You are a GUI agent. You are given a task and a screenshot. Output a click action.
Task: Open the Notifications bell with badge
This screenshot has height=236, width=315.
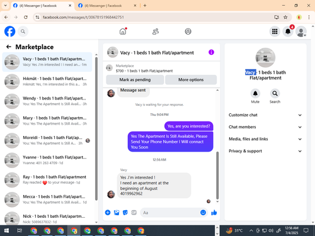pyautogui.click(x=288, y=31)
